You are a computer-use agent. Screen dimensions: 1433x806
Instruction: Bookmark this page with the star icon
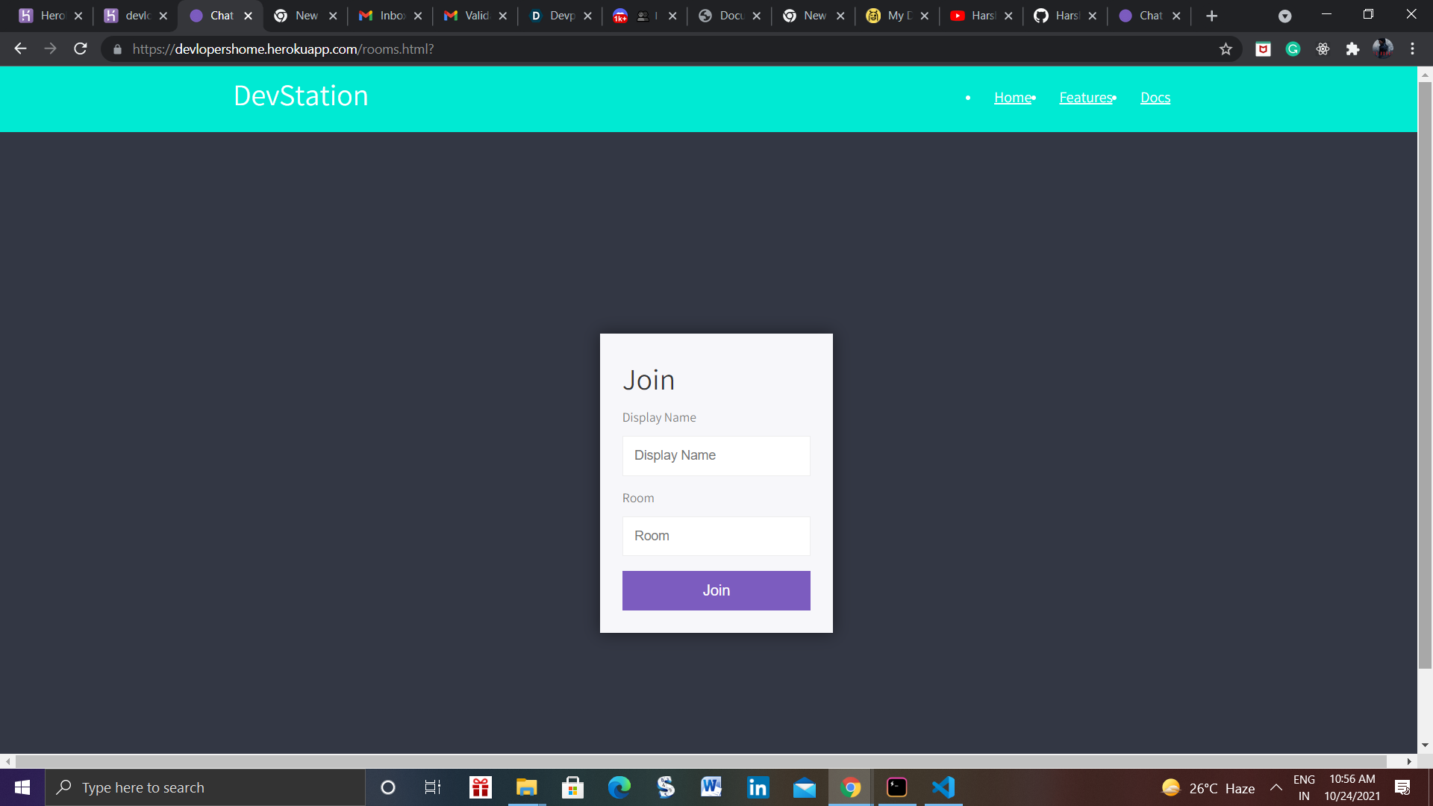click(x=1226, y=49)
